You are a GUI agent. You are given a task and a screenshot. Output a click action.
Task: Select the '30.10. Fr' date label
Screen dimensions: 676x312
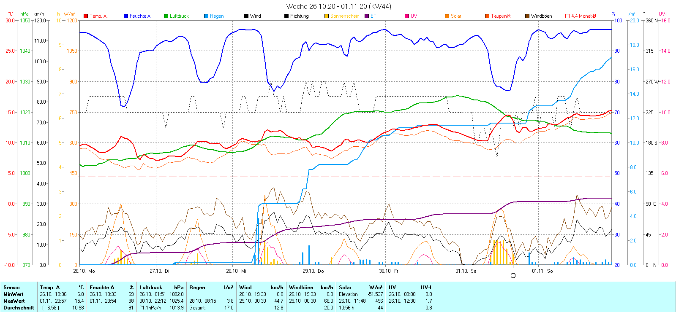tap(389, 271)
